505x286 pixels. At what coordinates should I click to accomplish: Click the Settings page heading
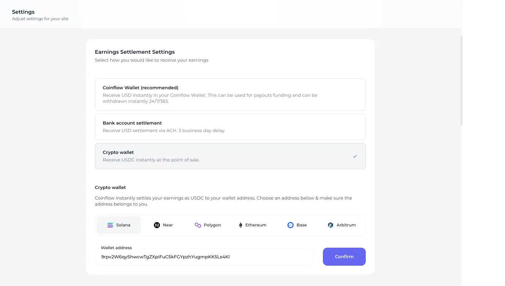tap(23, 12)
